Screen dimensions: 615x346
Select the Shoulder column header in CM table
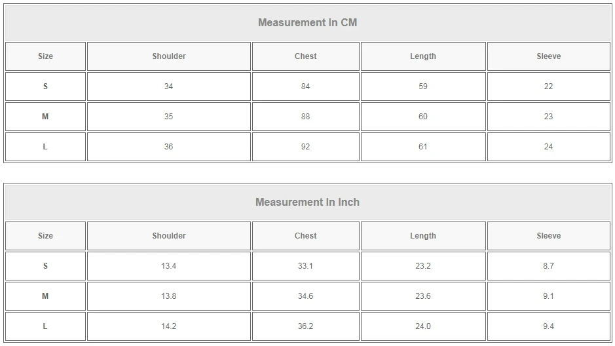pyautogui.click(x=169, y=56)
